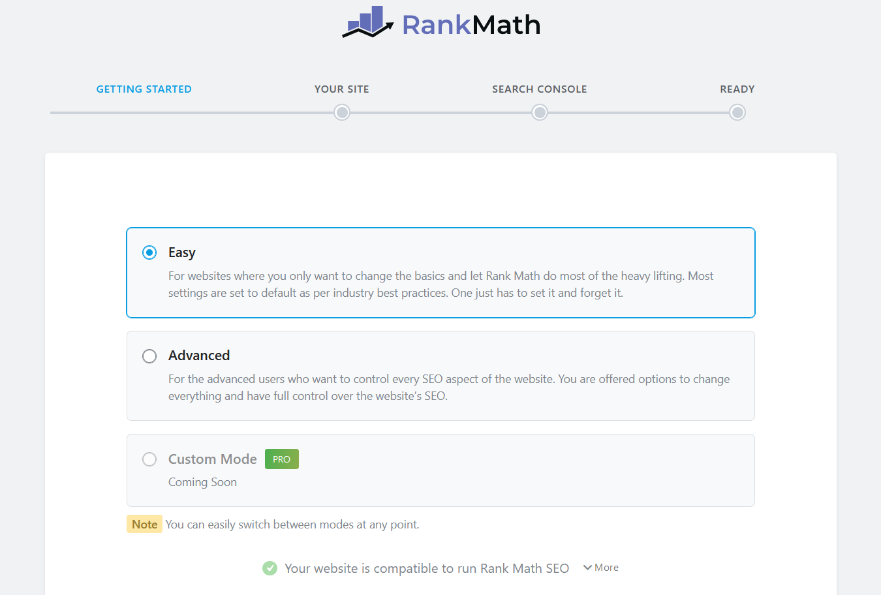
Task: Go to the Search Console step
Action: (x=540, y=89)
